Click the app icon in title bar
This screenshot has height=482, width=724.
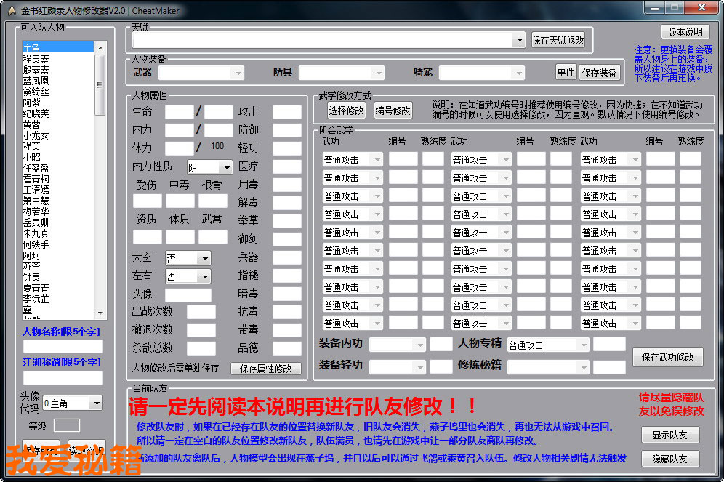10,11
